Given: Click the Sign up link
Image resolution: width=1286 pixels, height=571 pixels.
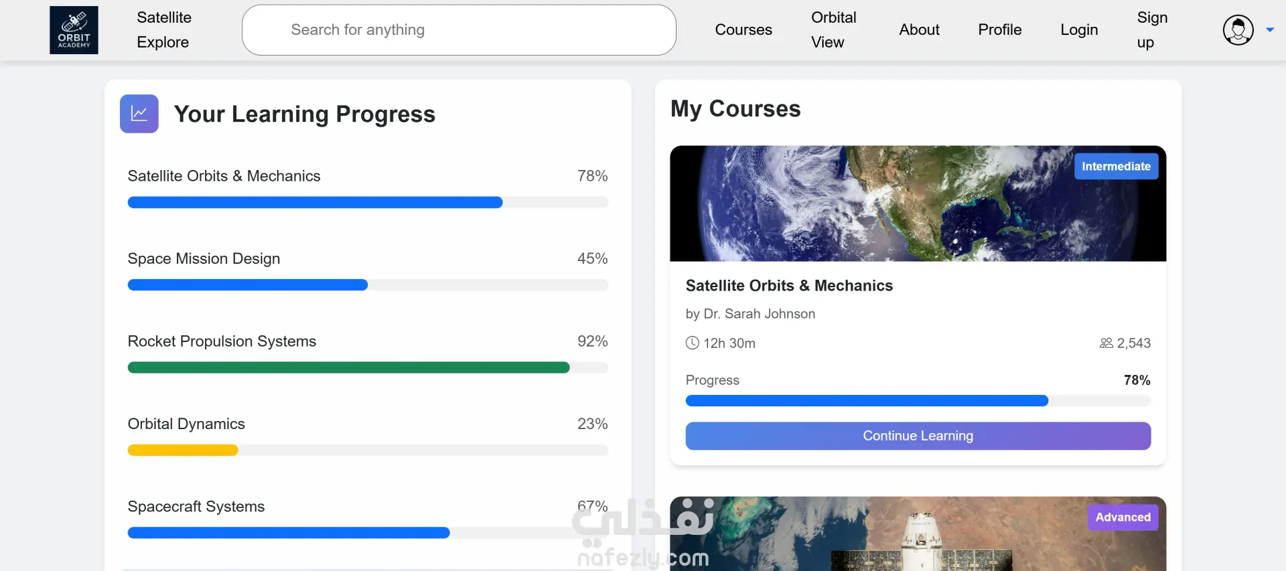Looking at the screenshot, I should click(x=1151, y=30).
